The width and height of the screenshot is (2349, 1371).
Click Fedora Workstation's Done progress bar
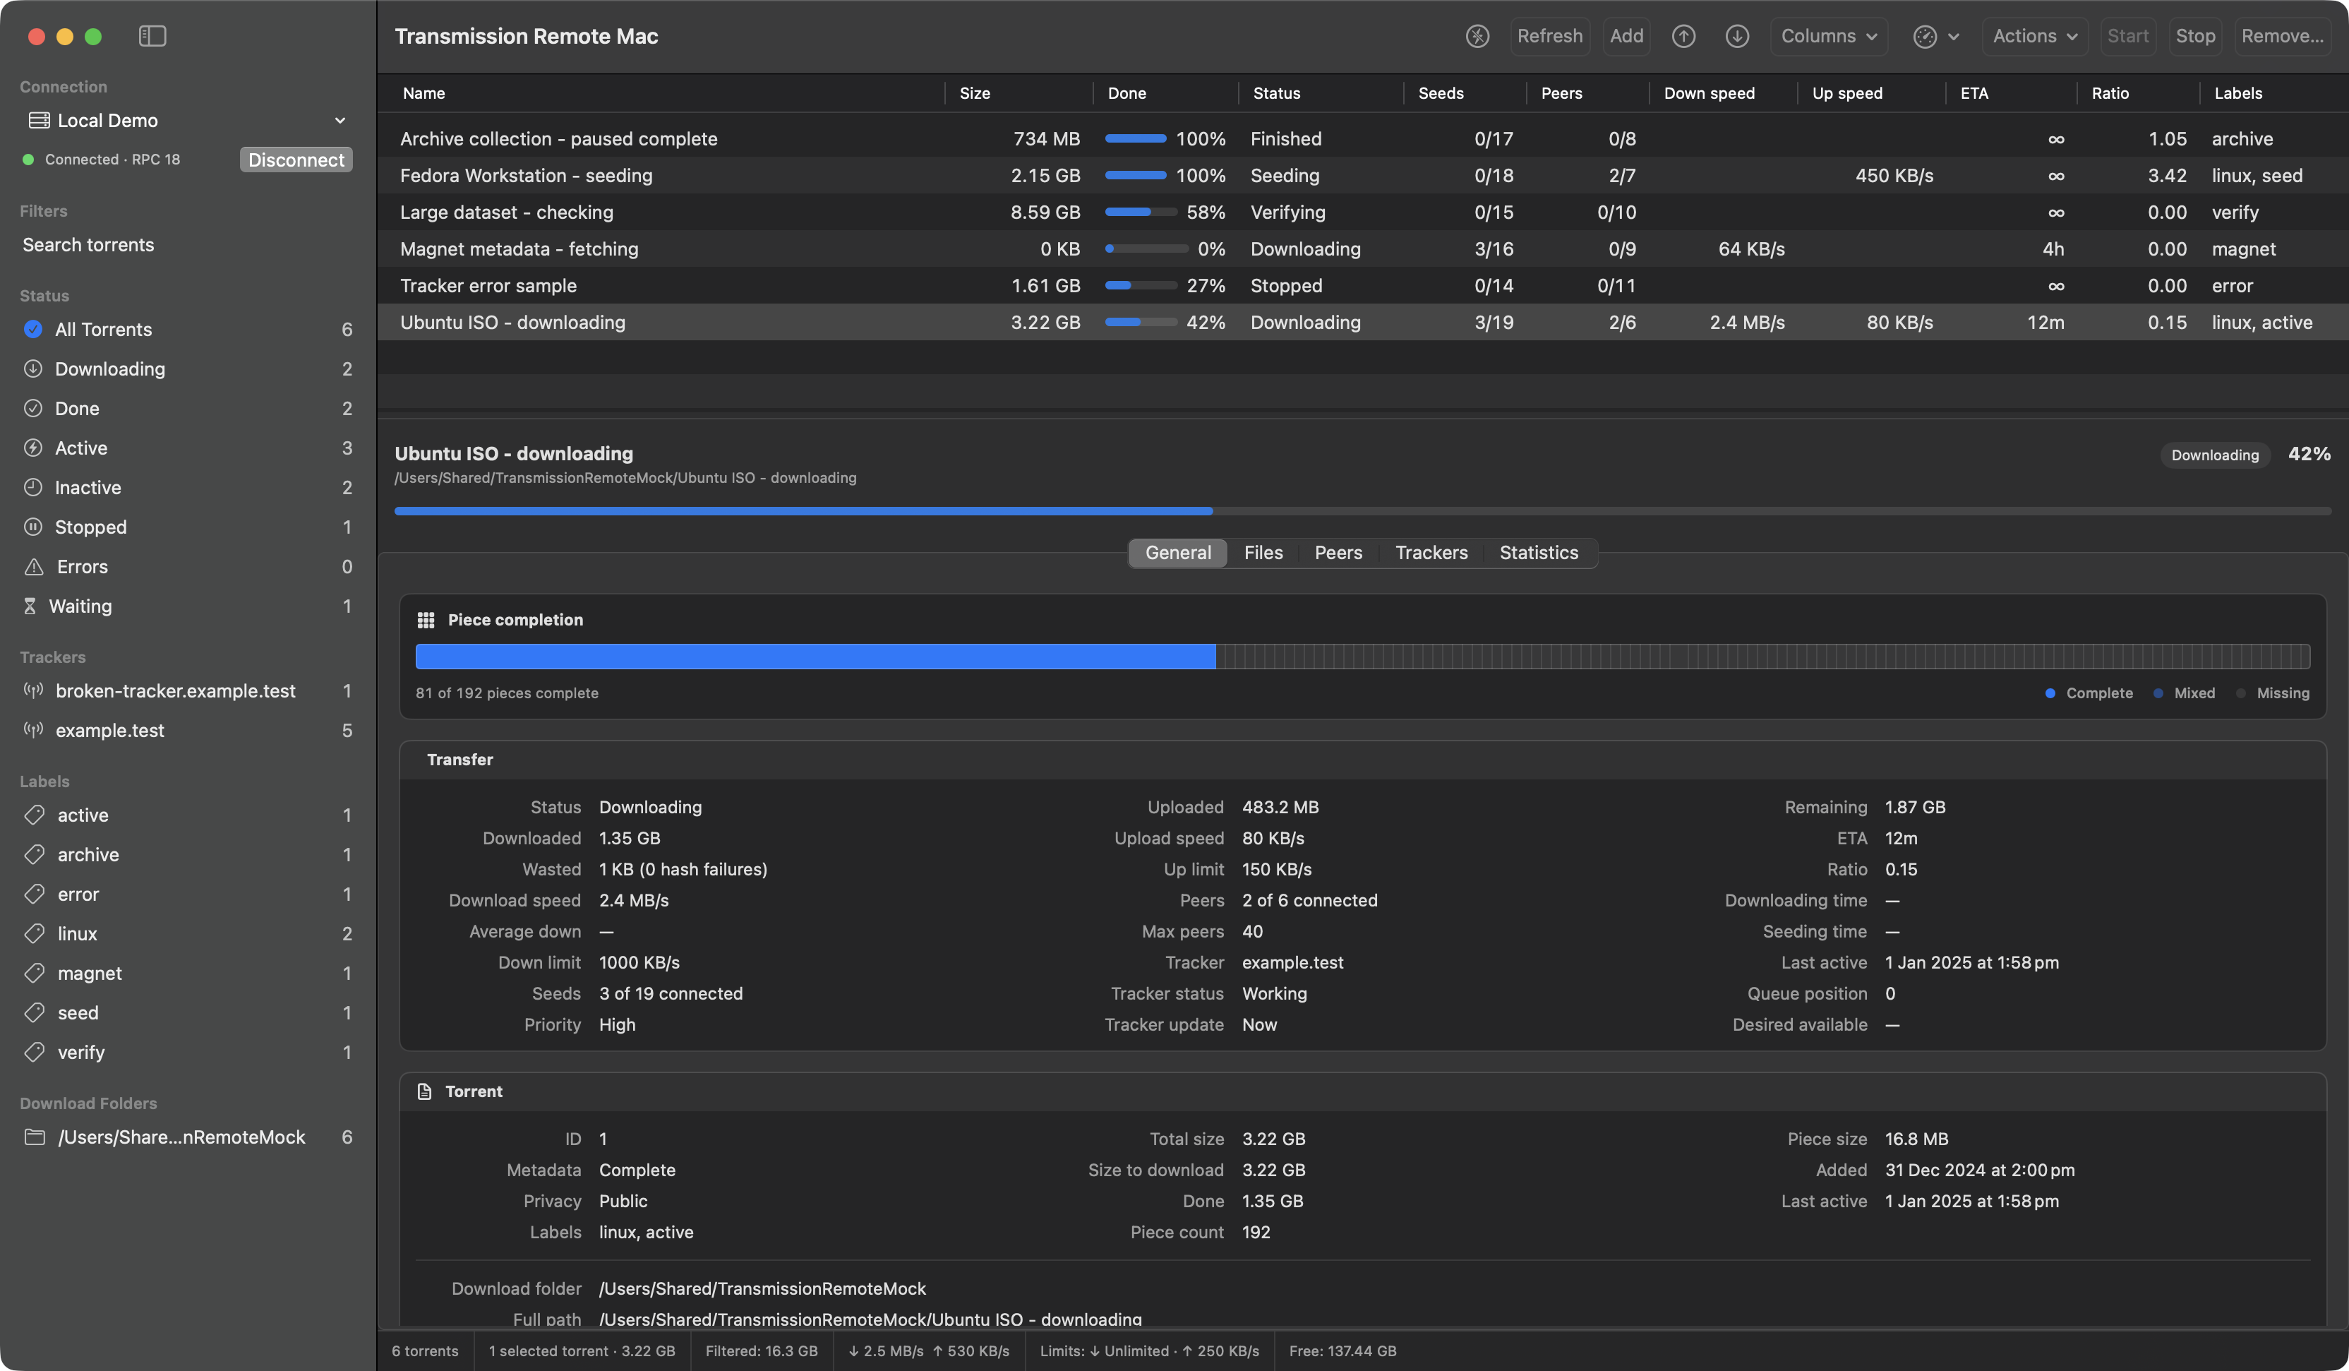[1136, 175]
